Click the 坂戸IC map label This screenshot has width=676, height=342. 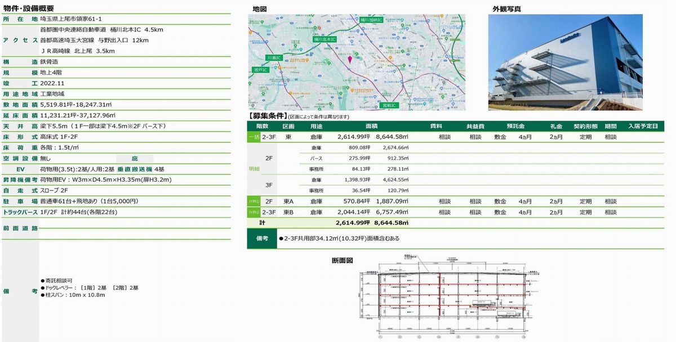(260, 69)
